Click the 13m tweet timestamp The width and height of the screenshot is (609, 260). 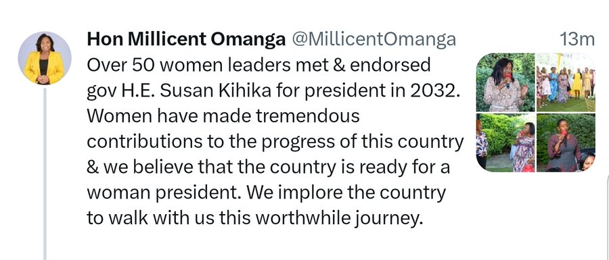[x=577, y=40]
